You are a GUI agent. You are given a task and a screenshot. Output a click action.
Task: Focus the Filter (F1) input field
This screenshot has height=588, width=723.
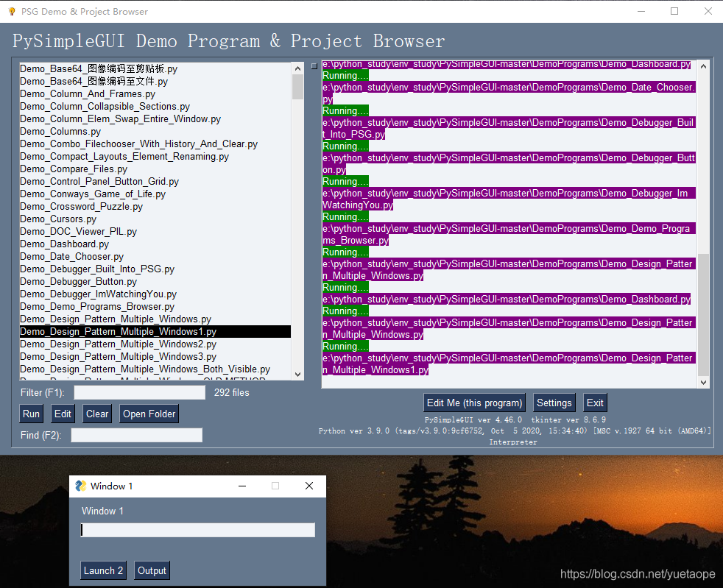(x=140, y=393)
